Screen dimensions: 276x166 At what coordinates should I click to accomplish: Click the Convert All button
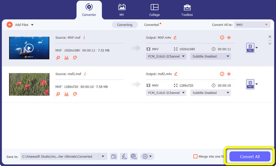pyautogui.click(x=250, y=157)
